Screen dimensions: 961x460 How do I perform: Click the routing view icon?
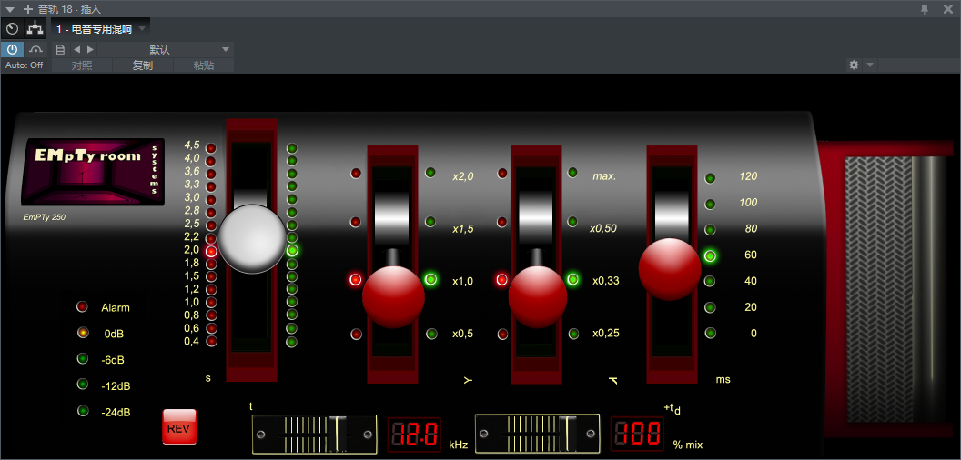[x=35, y=28]
